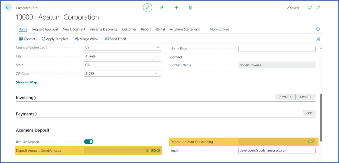The height and width of the screenshot is (163, 339).
Task: Open the Report menu
Action: [x=146, y=29]
